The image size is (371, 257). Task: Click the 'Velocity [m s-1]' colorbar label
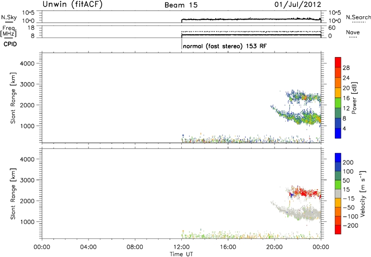(x=363, y=193)
